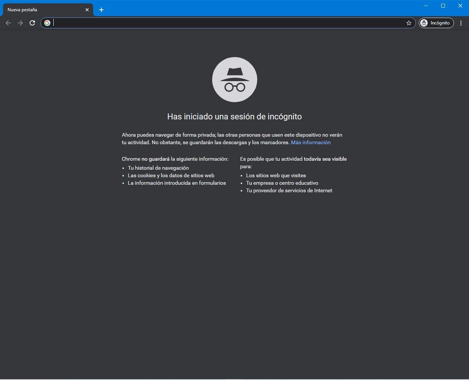
Task: Minimize the Chrome window
Action: (x=426, y=6)
